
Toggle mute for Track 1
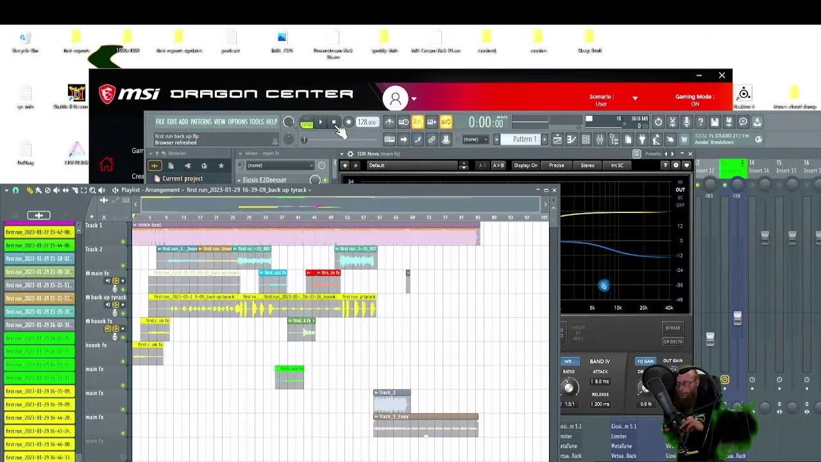coord(123,242)
